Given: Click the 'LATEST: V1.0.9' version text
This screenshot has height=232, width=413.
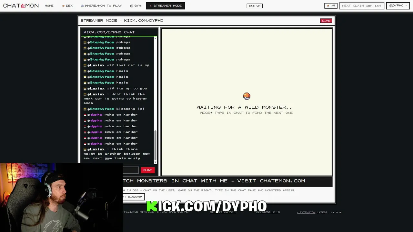Looking at the screenshot, I should point(329,212).
